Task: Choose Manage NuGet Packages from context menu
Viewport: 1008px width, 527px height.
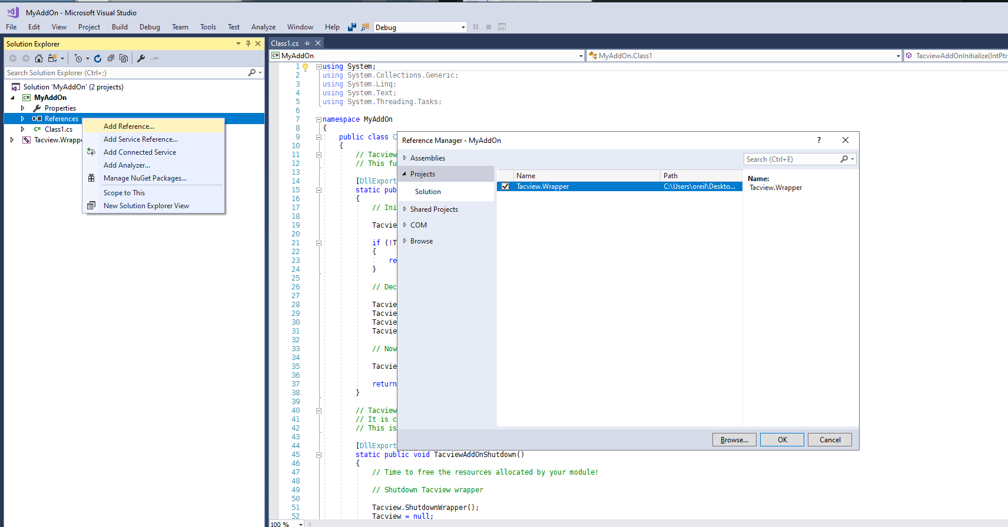Action: (145, 178)
